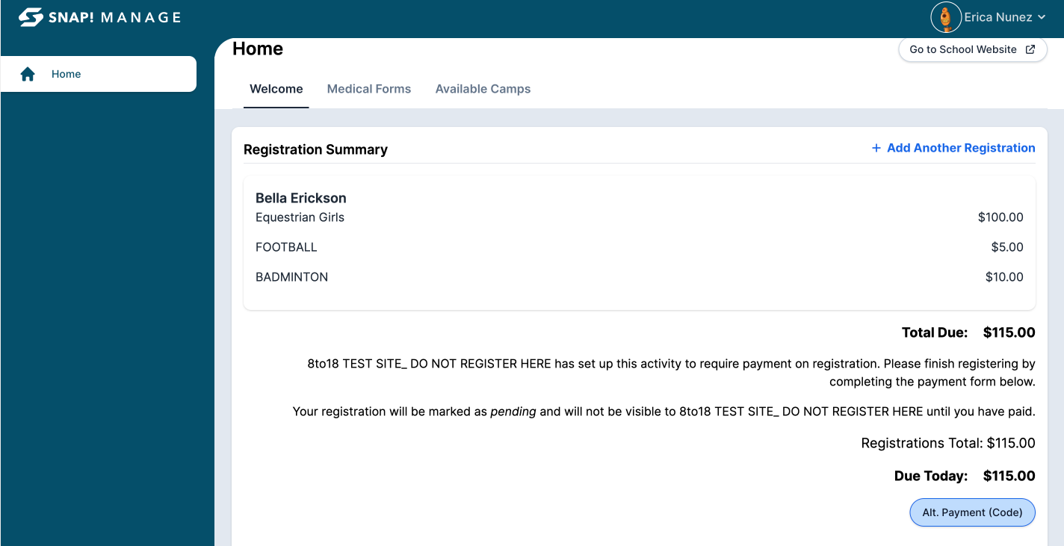Open Add Another Registration

click(960, 148)
